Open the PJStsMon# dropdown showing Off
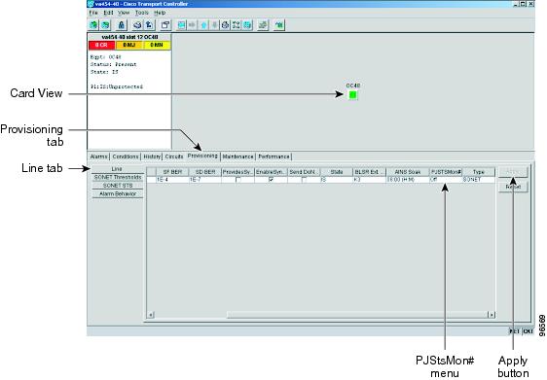 [446, 180]
